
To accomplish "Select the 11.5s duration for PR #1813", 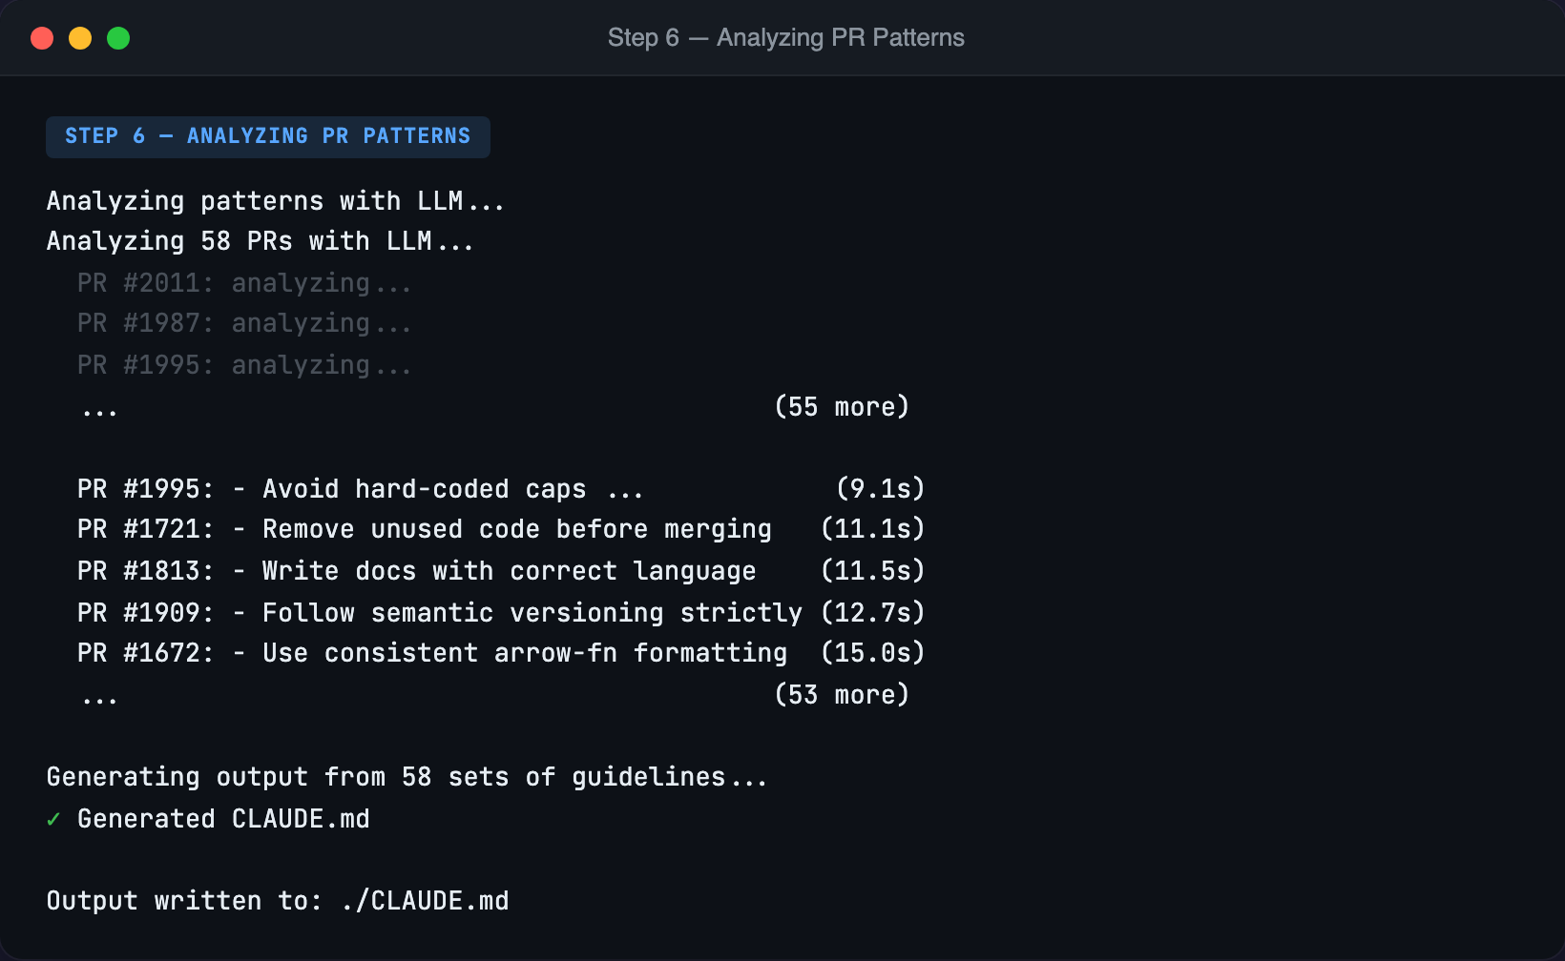I will tap(871, 570).
